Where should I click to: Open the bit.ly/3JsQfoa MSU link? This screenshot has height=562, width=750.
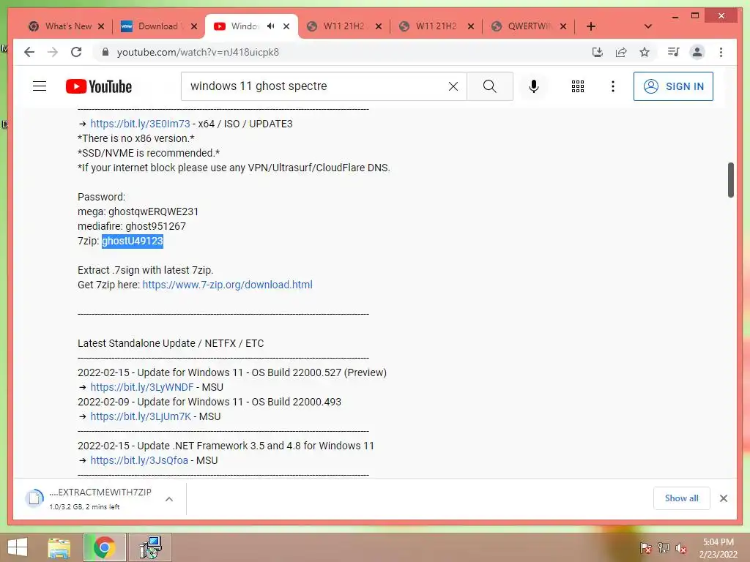[139, 460]
